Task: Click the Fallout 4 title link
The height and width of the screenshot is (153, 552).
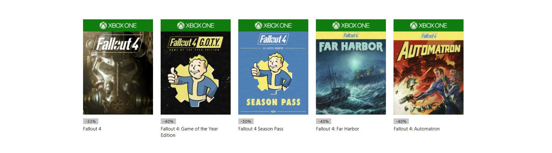Action: [x=92, y=129]
